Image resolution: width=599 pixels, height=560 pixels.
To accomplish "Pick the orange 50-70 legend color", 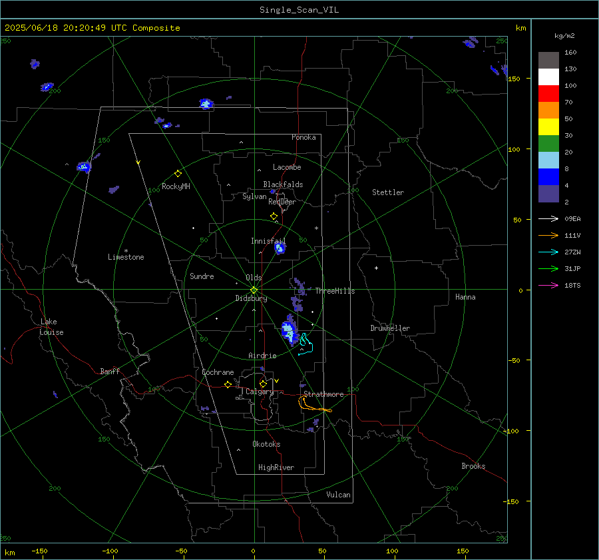I will [548, 110].
